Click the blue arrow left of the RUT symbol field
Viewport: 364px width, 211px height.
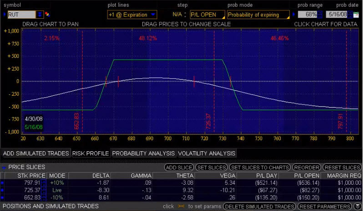click(5, 15)
